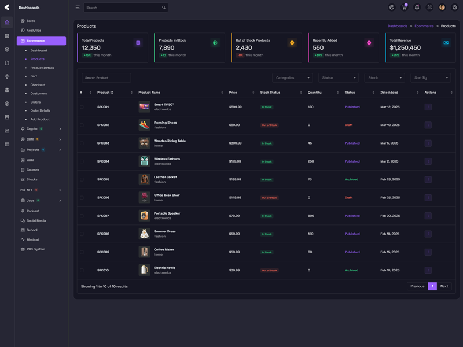The width and height of the screenshot is (463, 347).
Task: Click the Search Product input field
Action: pos(106,77)
